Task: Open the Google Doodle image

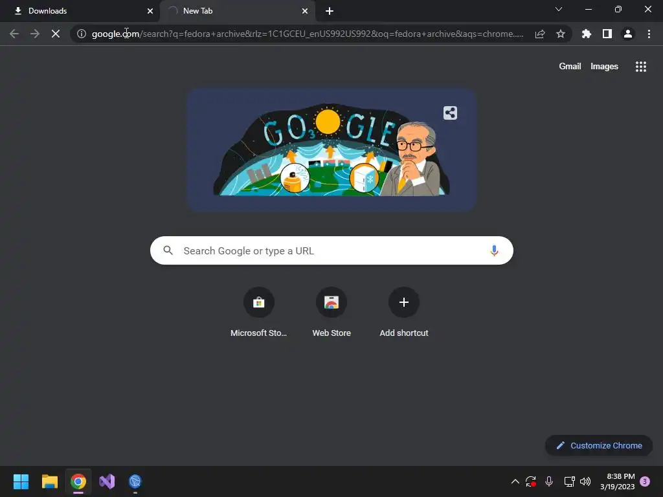Action: click(331, 149)
